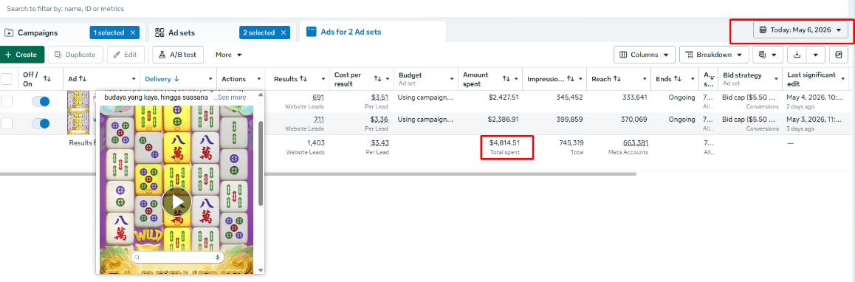Open the Breakdown dropdown
The height and width of the screenshot is (282, 855).
714,55
